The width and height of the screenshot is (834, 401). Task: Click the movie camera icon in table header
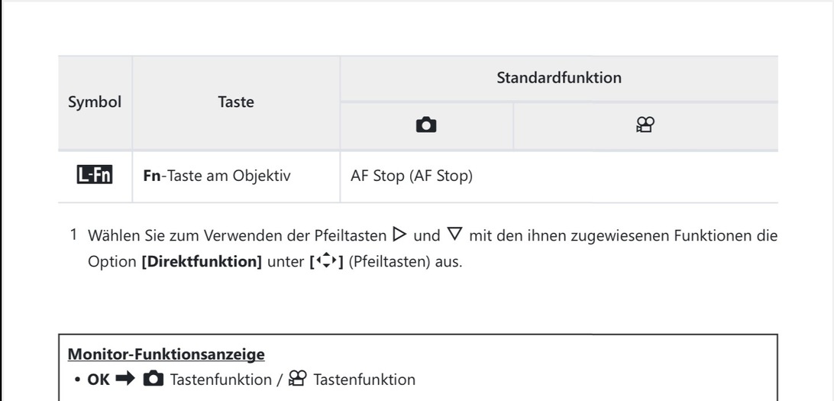click(645, 126)
